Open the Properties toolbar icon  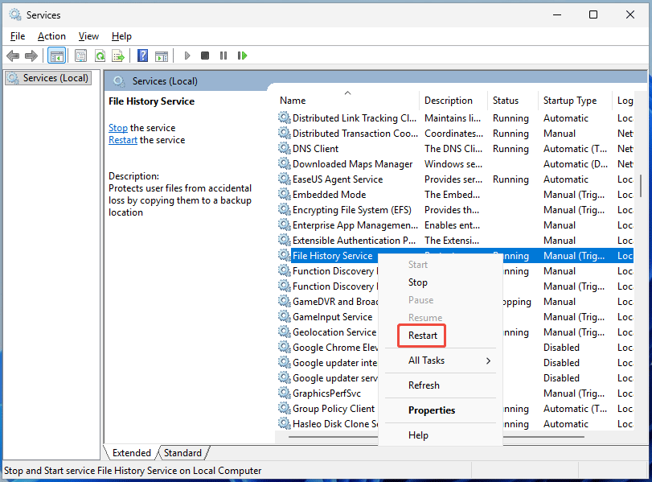coord(80,56)
